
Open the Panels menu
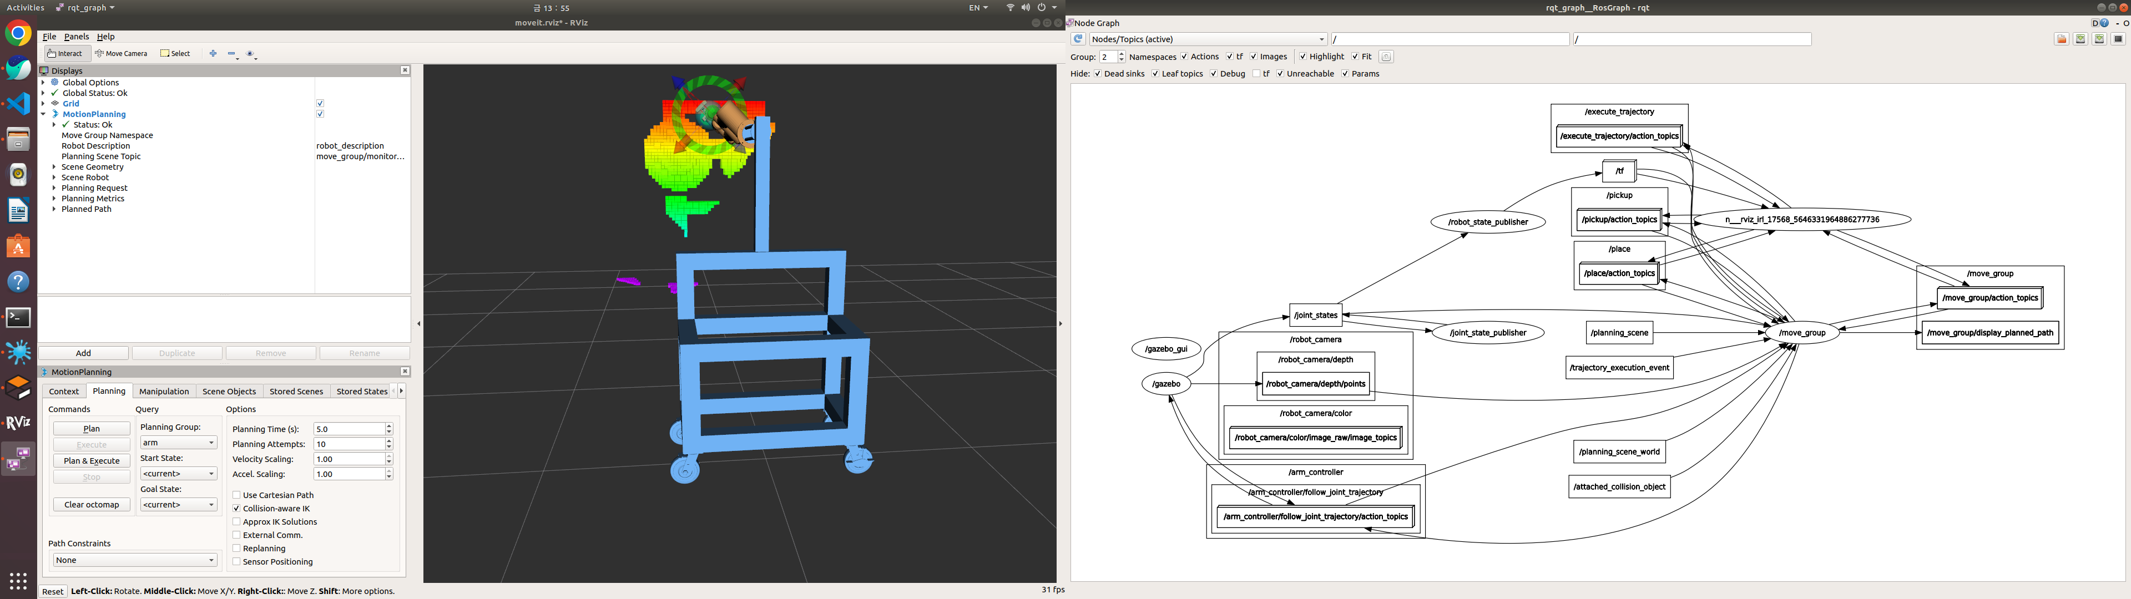pyautogui.click(x=76, y=37)
